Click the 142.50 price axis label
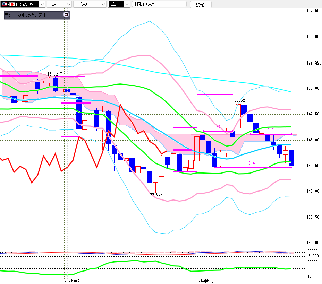 [x=313, y=166]
